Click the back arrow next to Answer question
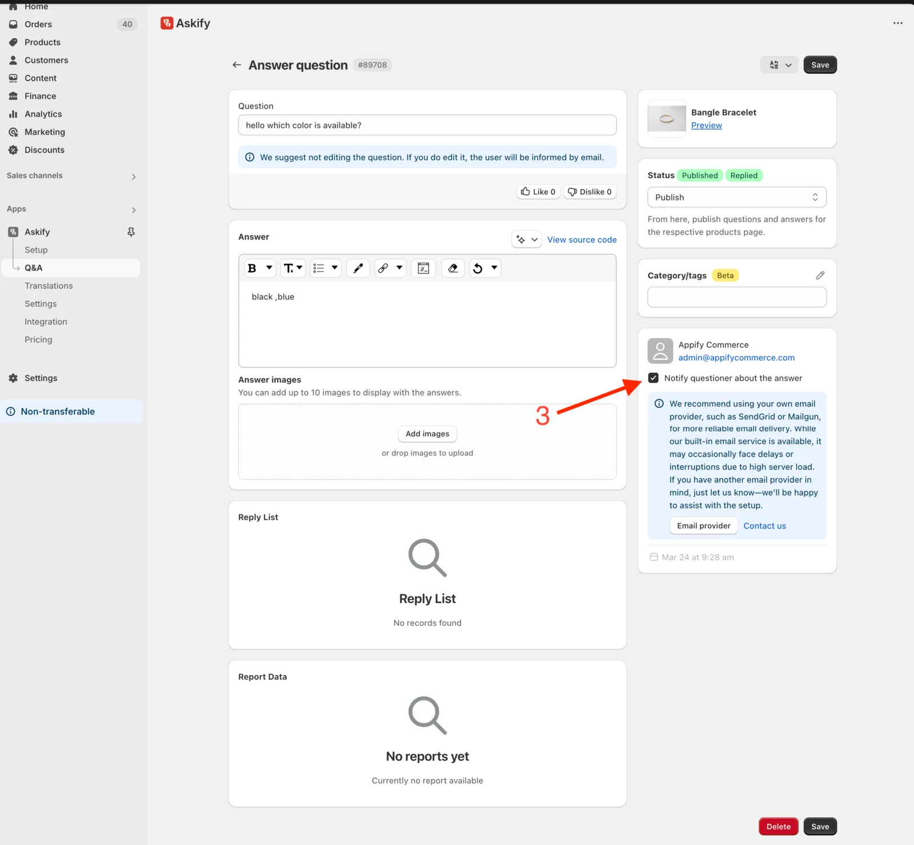This screenshot has width=914, height=845. [236, 65]
